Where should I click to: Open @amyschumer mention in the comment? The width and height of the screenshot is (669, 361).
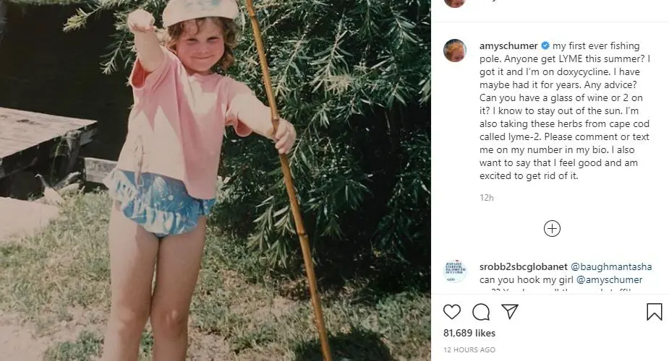(609, 279)
